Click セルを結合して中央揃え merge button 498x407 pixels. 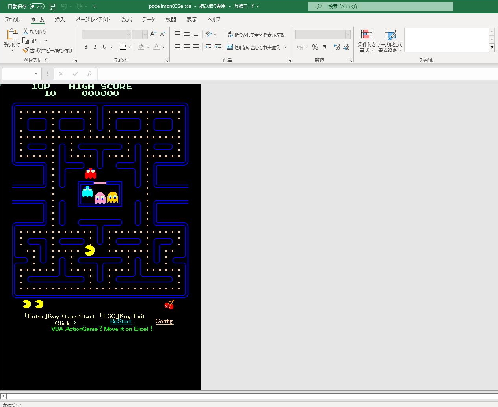click(254, 47)
